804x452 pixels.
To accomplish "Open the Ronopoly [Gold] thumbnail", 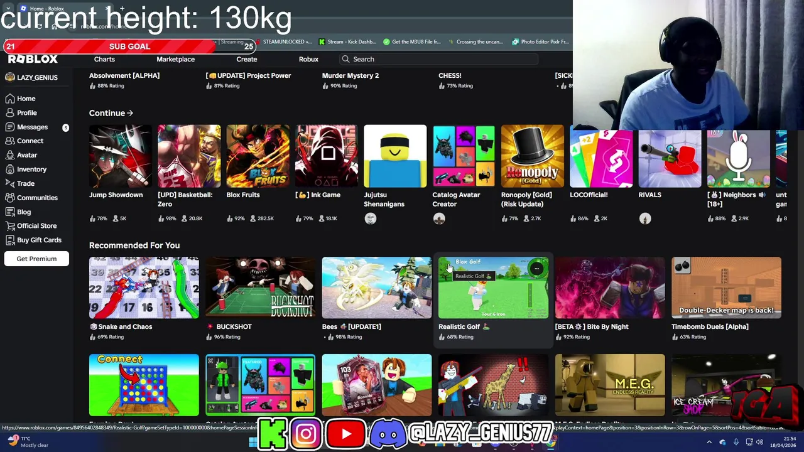I will click(x=533, y=156).
